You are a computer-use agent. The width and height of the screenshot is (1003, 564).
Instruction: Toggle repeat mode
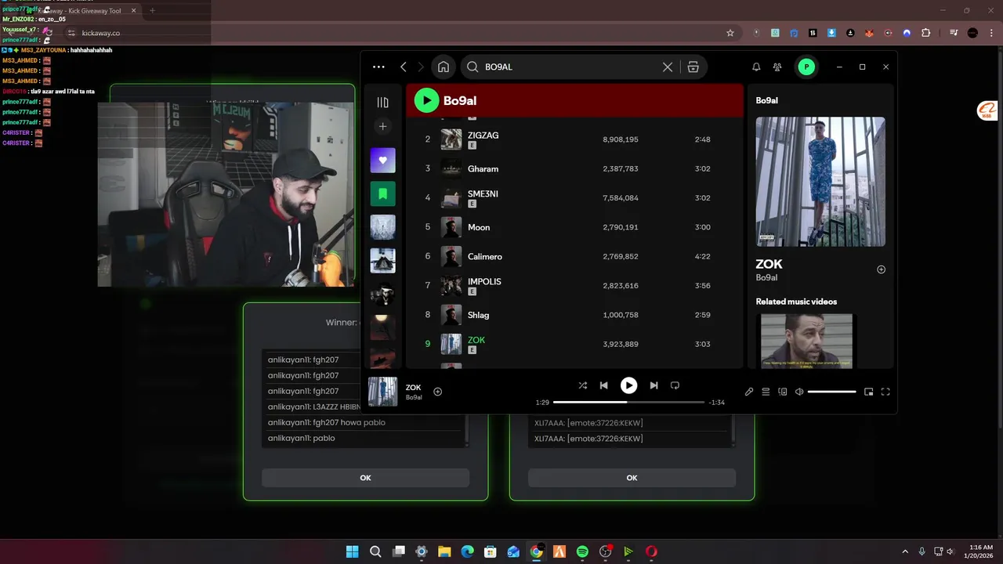(x=675, y=385)
